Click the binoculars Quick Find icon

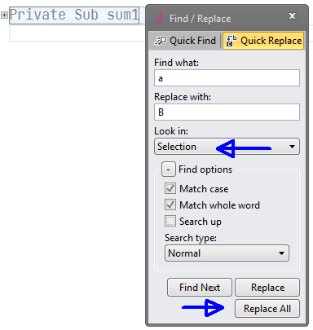click(x=161, y=41)
